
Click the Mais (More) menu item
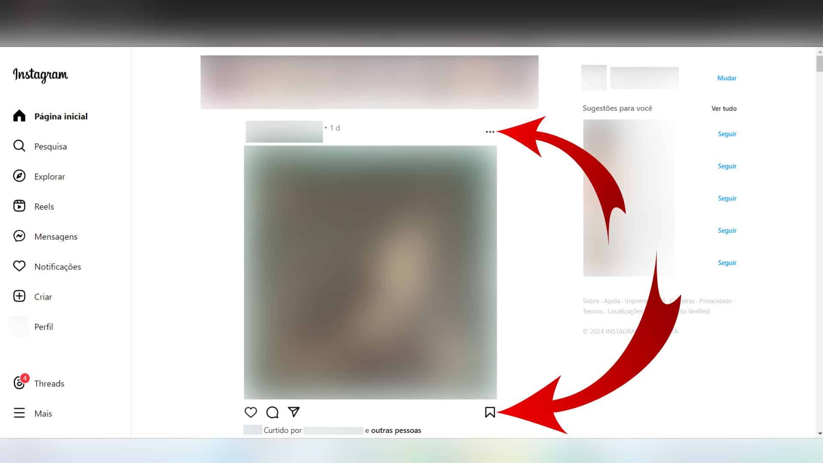[43, 413]
